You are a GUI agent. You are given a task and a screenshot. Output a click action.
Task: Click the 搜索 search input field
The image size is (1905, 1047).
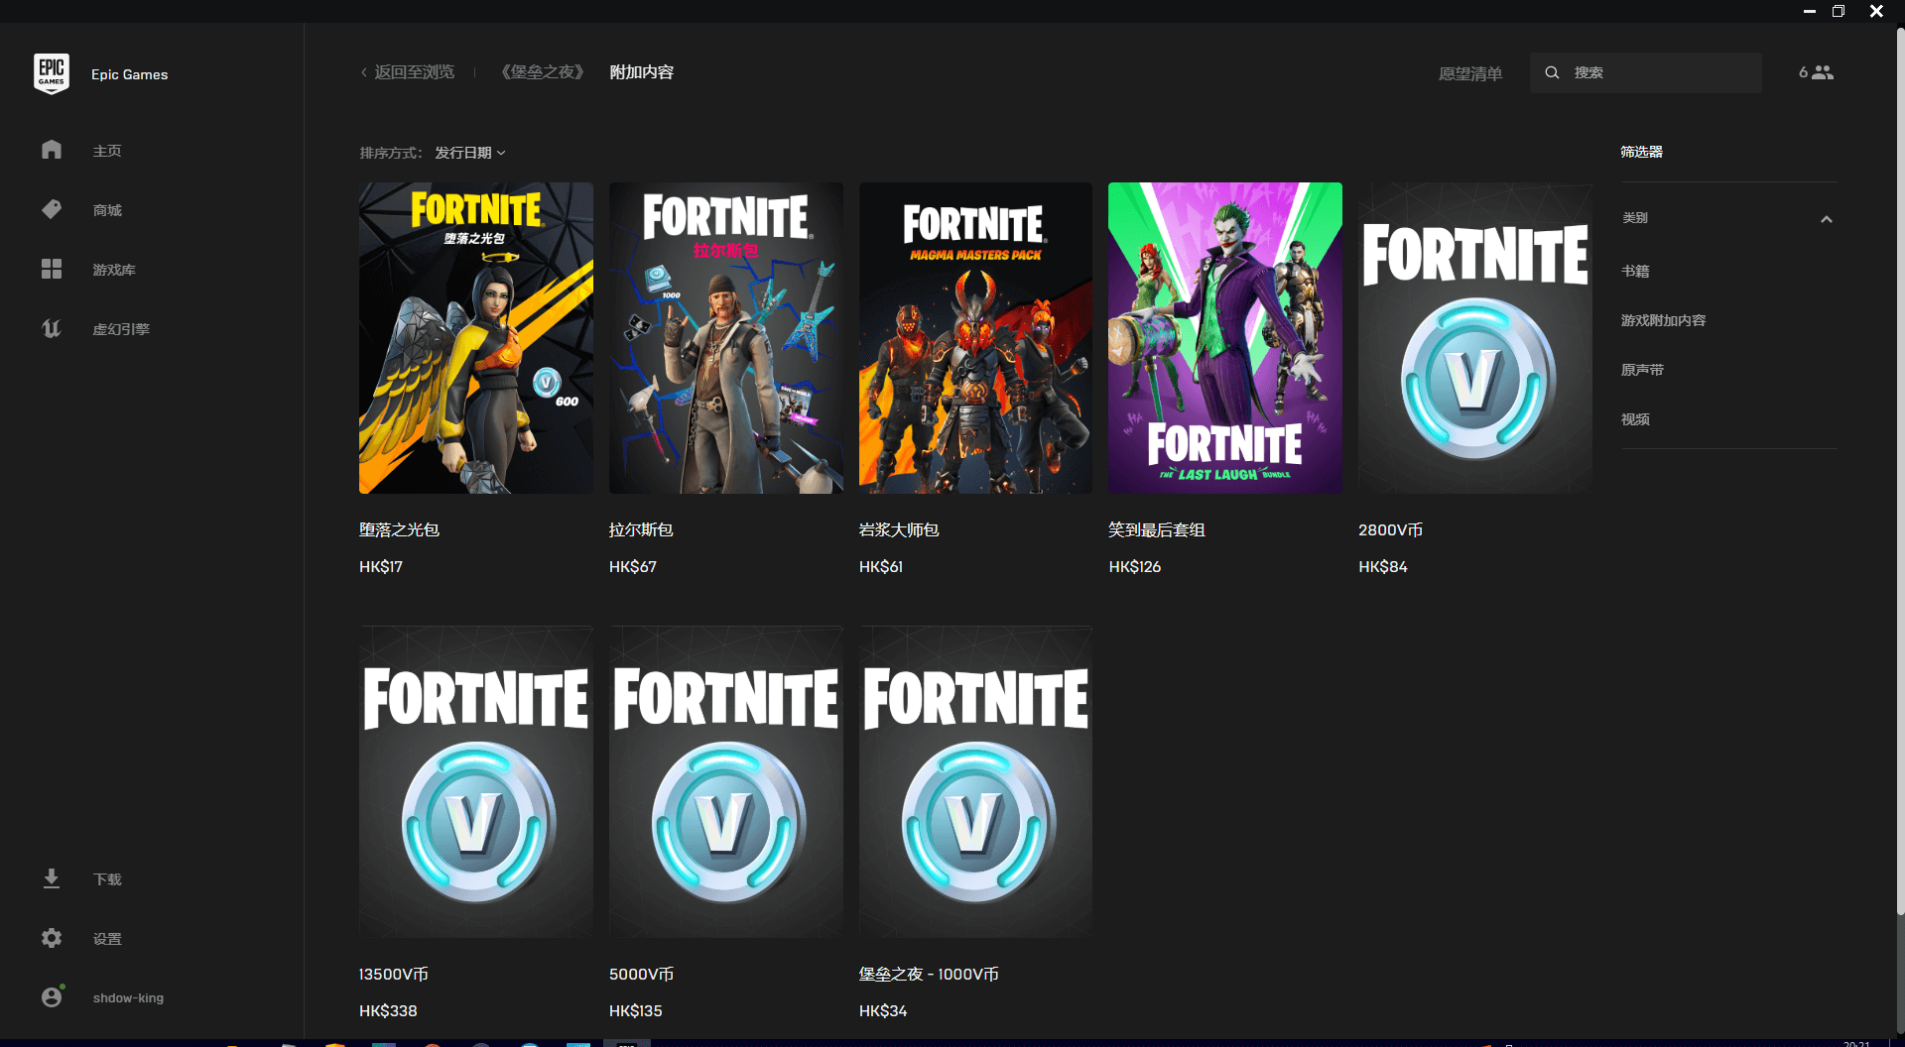[1646, 72]
